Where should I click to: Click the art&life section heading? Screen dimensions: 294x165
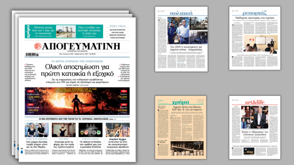tap(254, 102)
